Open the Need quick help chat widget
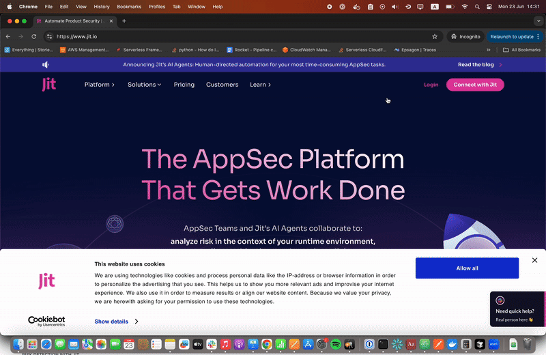The height and width of the screenshot is (355, 546). 517,309
